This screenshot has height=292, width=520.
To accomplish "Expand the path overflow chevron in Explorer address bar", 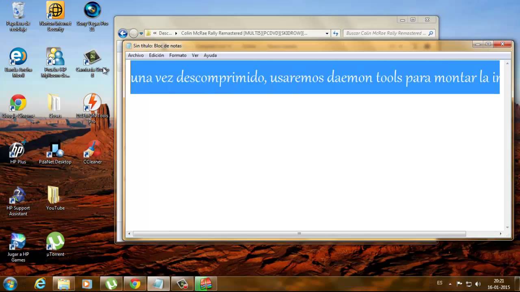I will 155,33.
